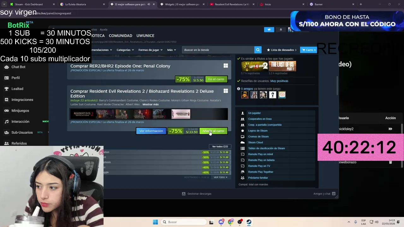Screen dimensions: 404x227
Task: Open the Muy positivas reviews link
Action: 279,81
